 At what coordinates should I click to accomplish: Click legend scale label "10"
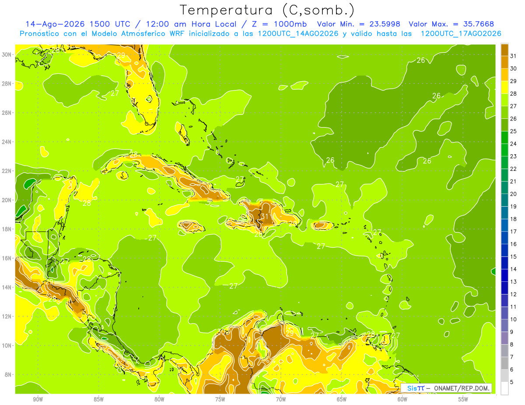tap(514, 319)
